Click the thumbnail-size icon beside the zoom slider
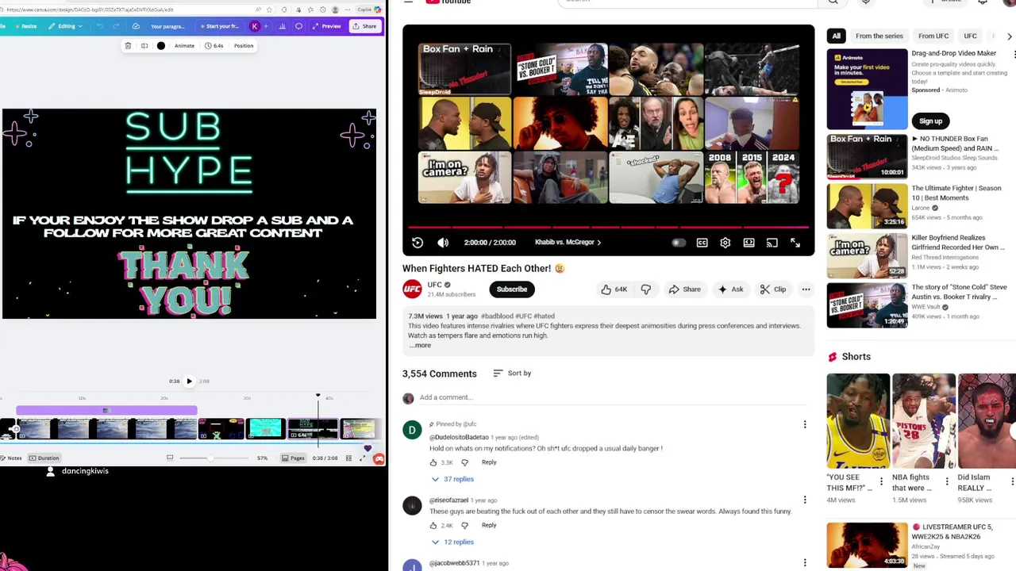This screenshot has width=1016, height=571. click(x=170, y=458)
